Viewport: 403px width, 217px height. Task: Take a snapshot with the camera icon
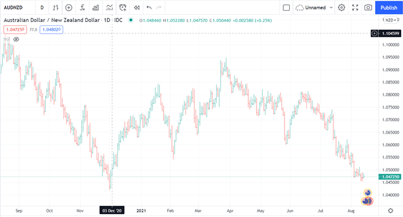pos(368,8)
